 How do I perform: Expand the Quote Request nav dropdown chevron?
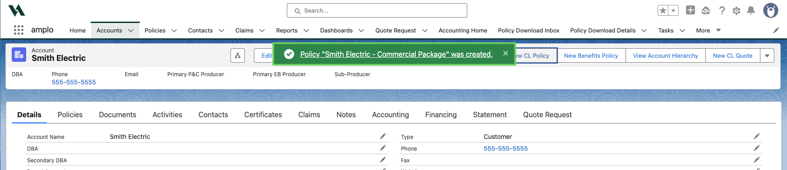click(x=425, y=31)
